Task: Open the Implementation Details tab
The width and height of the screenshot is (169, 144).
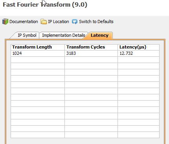Action: tap(64, 35)
